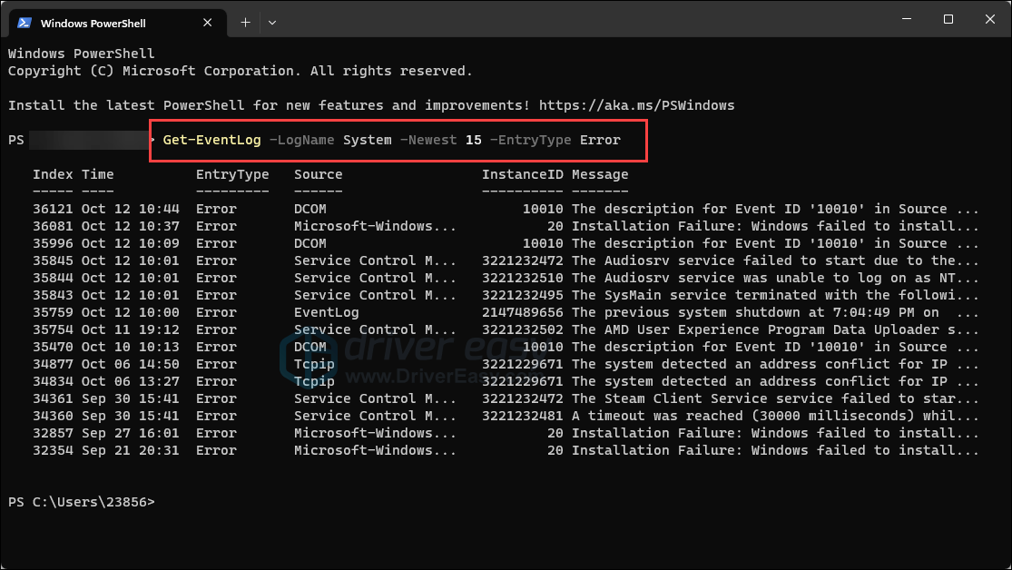The height and width of the screenshot is (570, 1012).
Task: Click index 32354 in the last row
Action: pos(53,450)
